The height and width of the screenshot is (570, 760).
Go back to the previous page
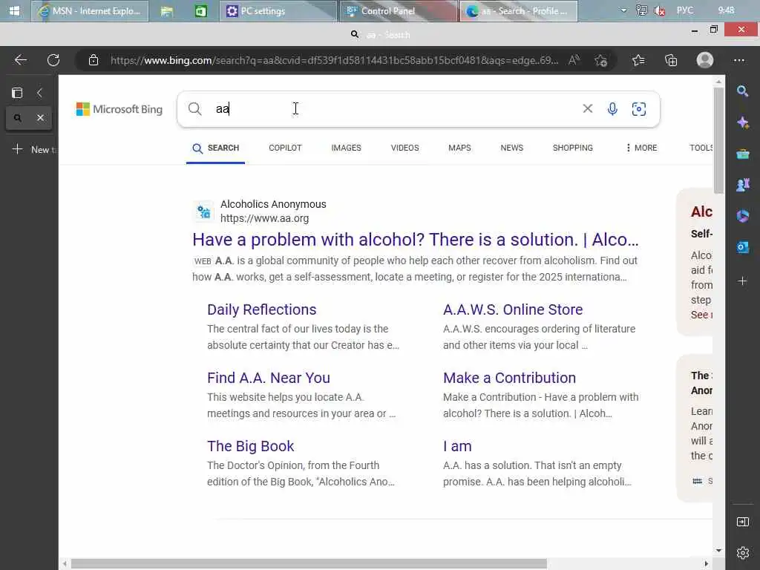click(20, 60)
